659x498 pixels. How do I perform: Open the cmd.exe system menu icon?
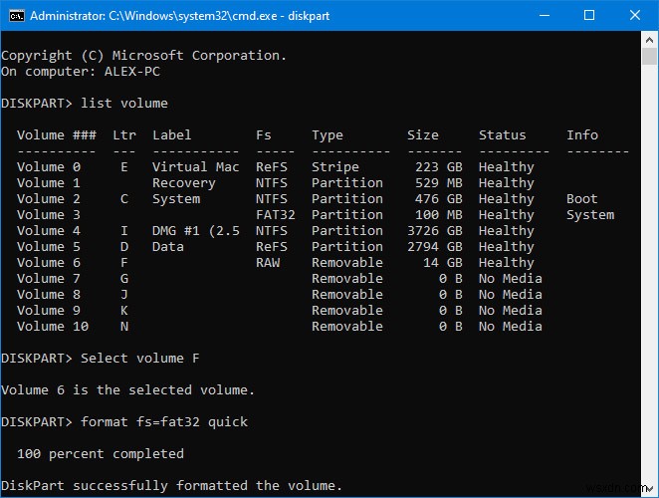tap(15, 15)
